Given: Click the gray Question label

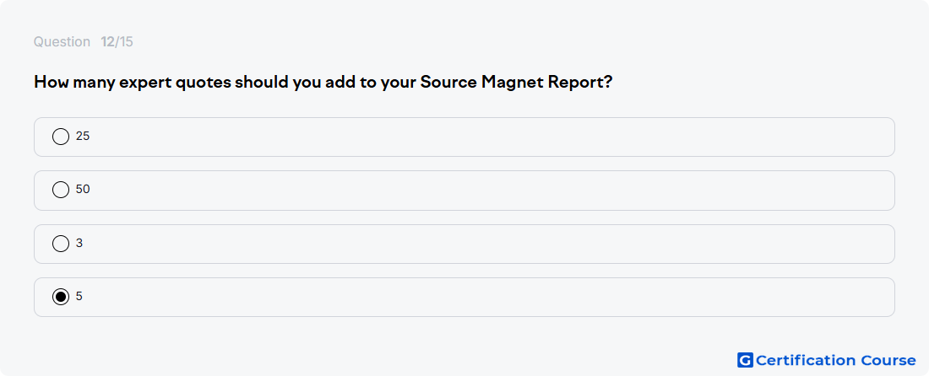Looking at the screenshot, I should pos(62,42).
